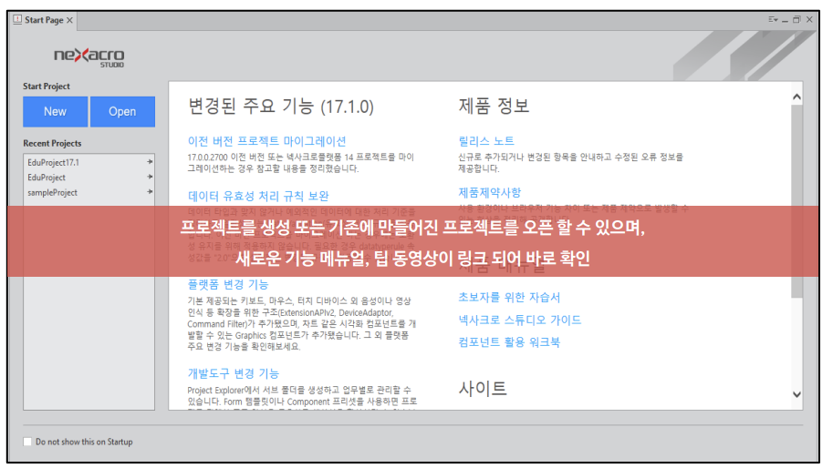Select the Start Page tab
The image size is (833, 468).
(44, 20)
